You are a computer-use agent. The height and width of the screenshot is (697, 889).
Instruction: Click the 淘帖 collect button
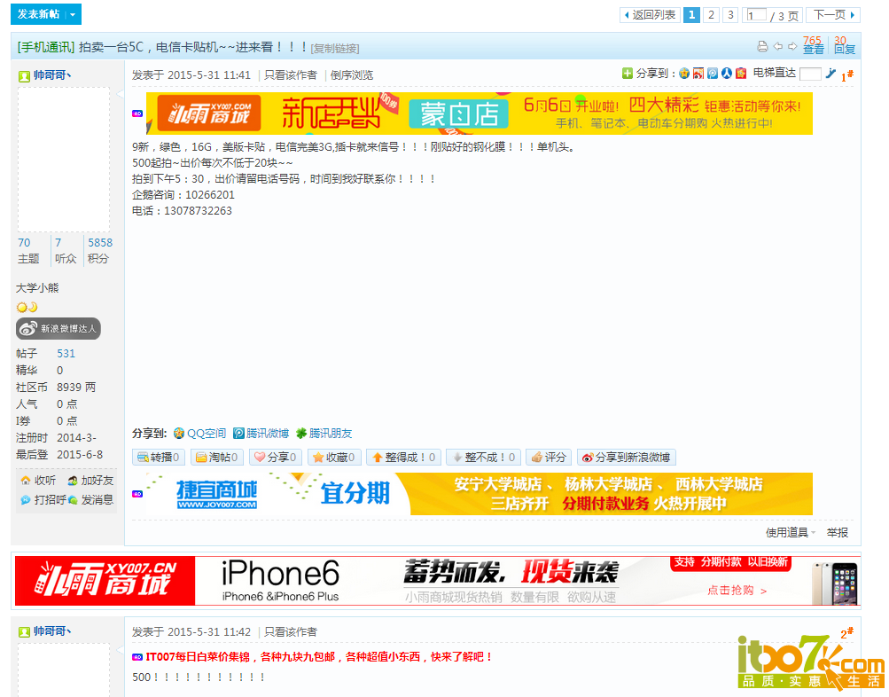[x=216, y=457]
